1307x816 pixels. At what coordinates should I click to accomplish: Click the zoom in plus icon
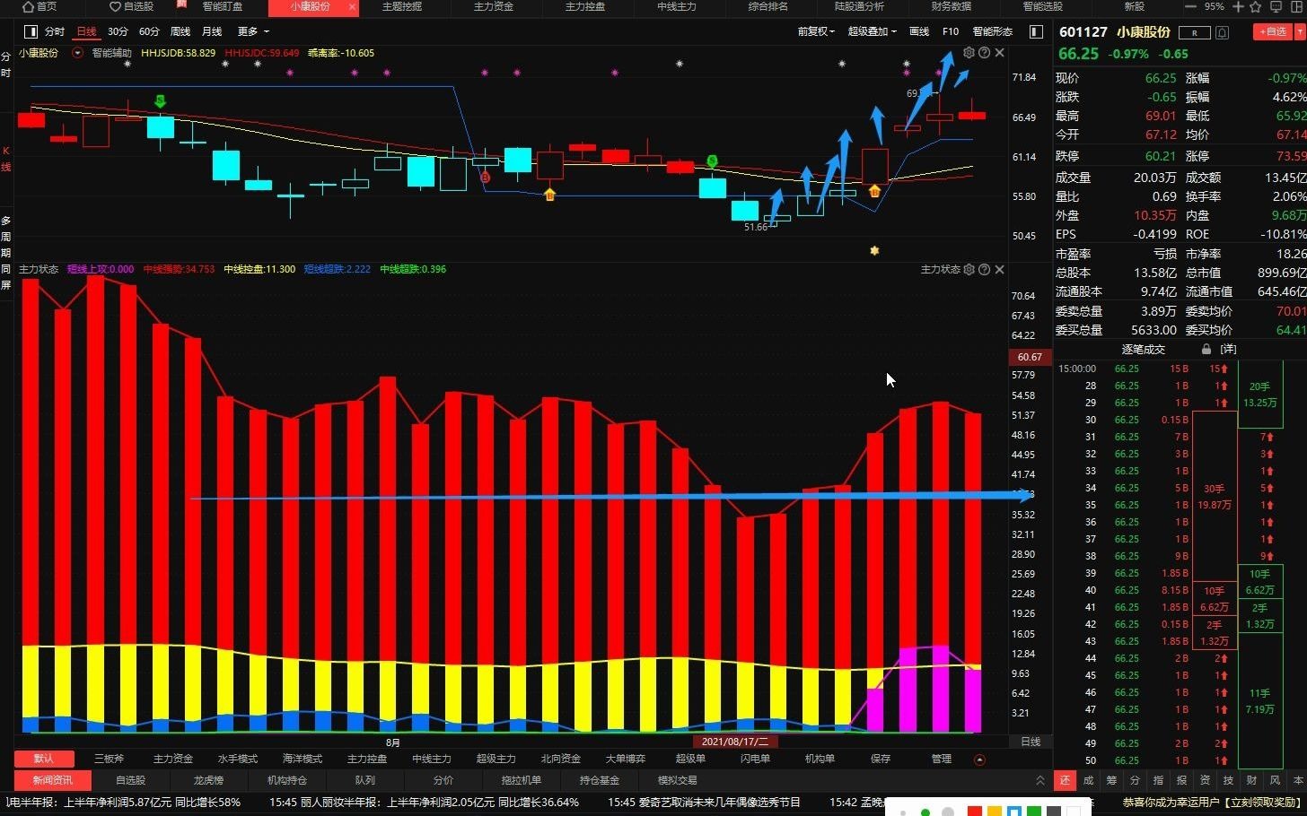pos(1238,6)
